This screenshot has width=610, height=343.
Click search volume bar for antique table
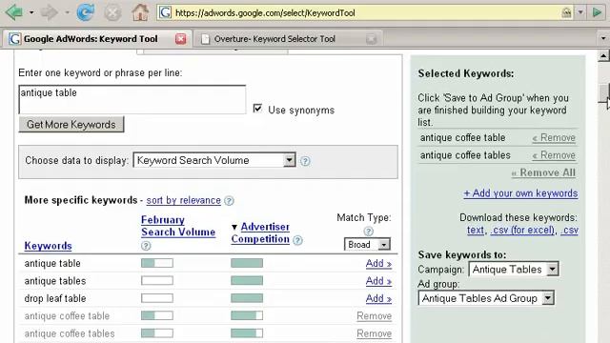click(x=157, y=263)
